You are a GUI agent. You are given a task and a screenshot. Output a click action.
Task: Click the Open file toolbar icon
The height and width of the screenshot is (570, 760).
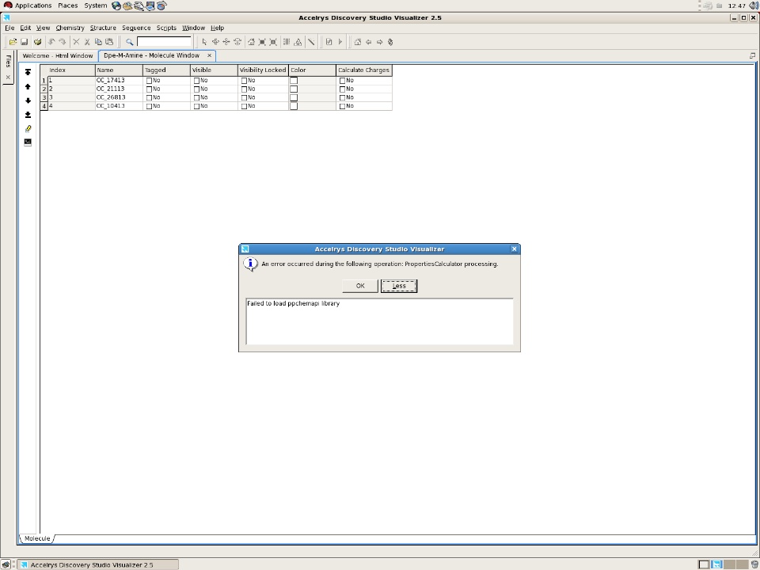(x=13, y=42)
